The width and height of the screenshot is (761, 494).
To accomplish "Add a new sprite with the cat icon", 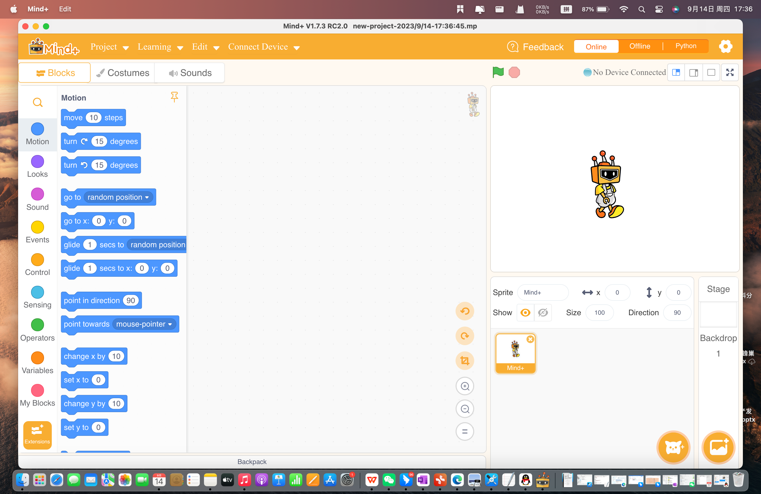I will (x=674, y=447).
